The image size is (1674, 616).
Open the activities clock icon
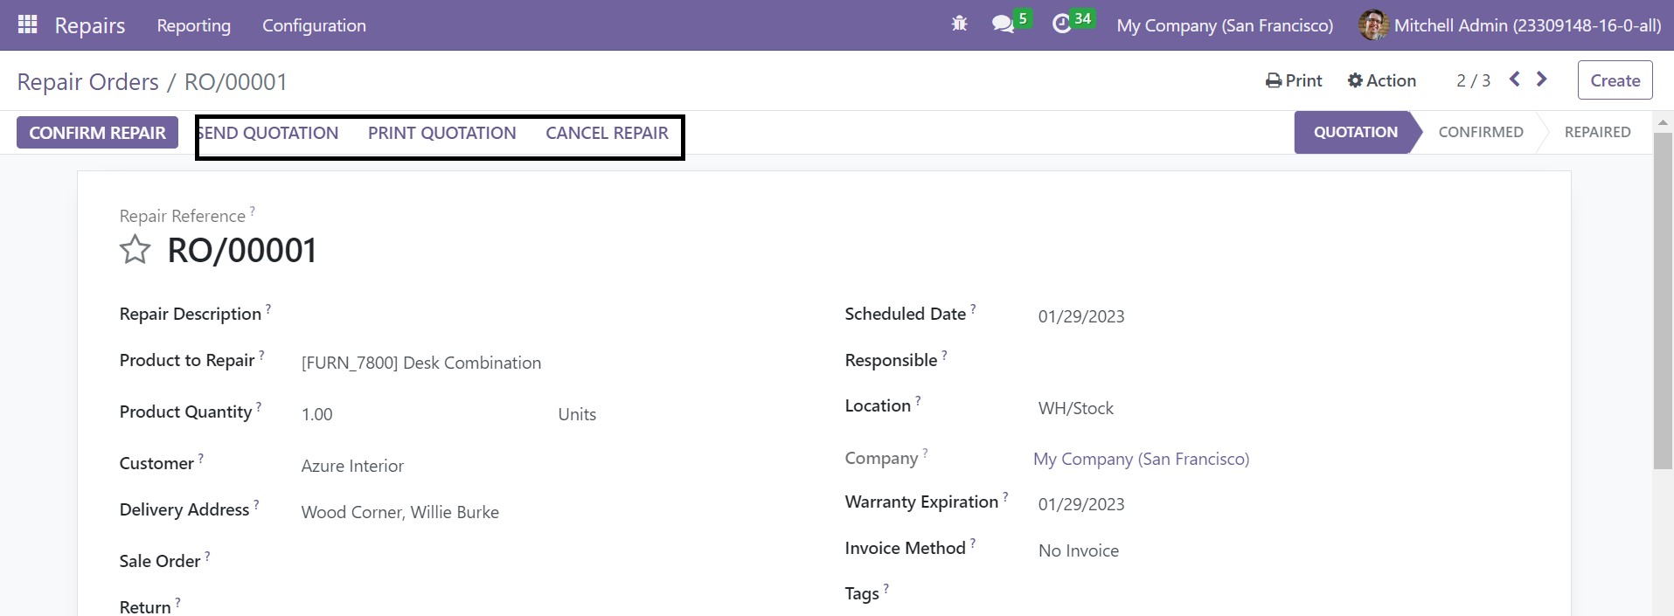[x=1061, y=24]
